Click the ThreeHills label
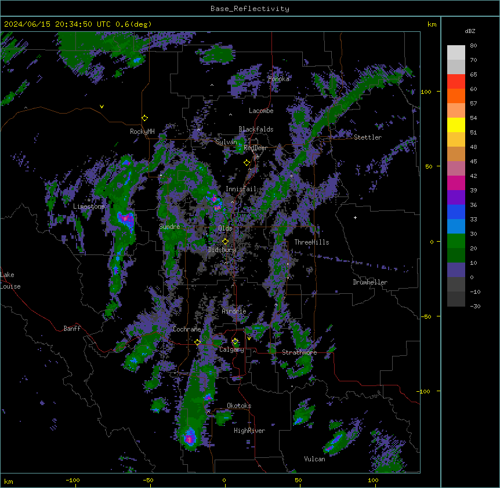Viewport: 500px width, 488px height. click(x=311, y=242)
